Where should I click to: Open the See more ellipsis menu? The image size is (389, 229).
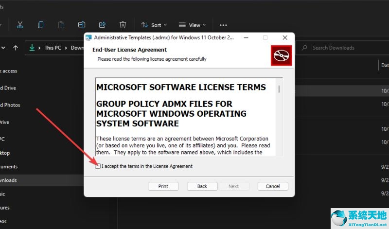click(223, 25)
